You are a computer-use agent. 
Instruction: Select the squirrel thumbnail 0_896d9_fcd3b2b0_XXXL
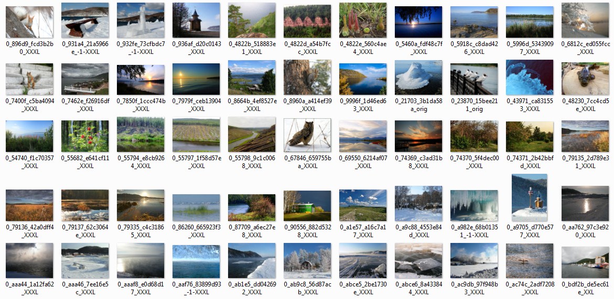coord(29,21)
